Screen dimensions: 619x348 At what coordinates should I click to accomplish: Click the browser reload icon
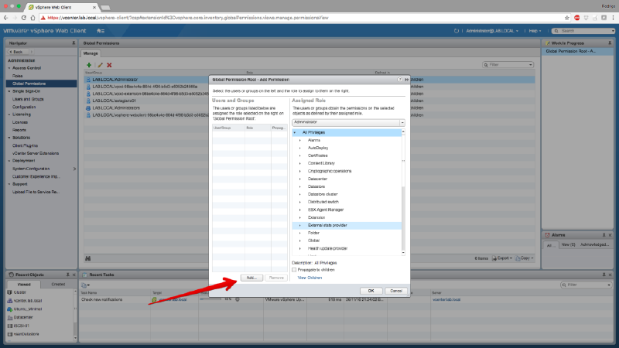(33, 16)
